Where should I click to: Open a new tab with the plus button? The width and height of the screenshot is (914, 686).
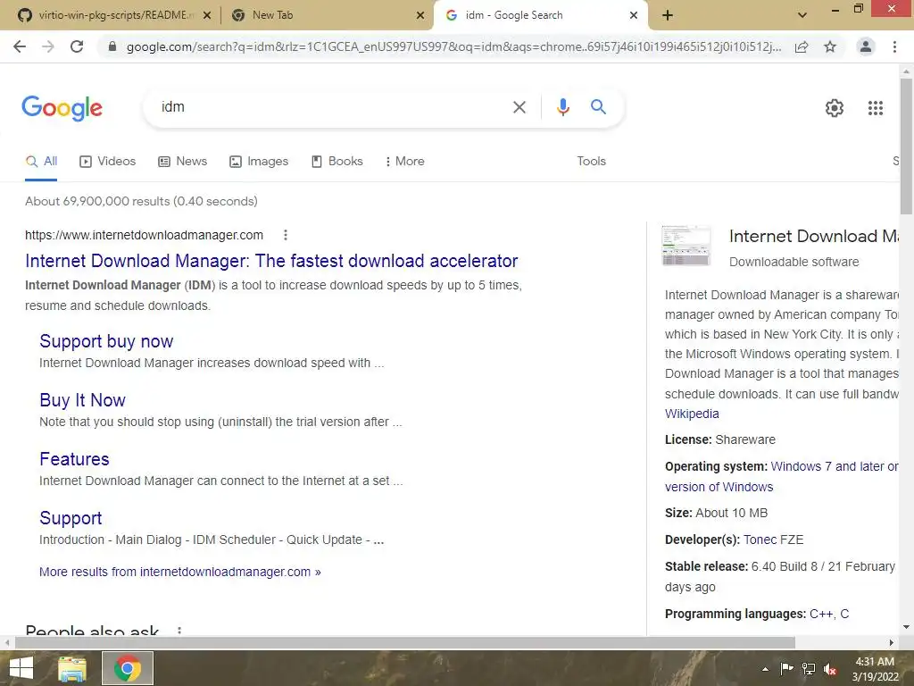point(668,16)
